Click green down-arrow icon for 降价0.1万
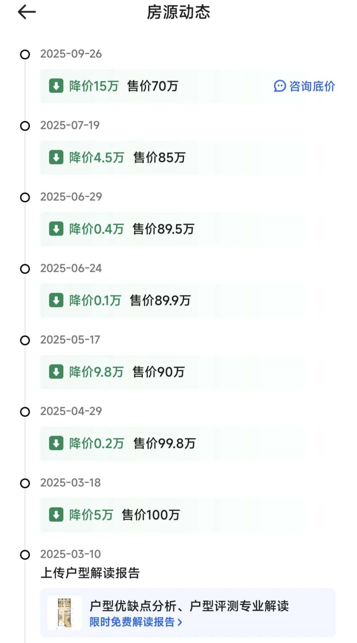This screenshot has width=357, height=643. tap(56, 300)
